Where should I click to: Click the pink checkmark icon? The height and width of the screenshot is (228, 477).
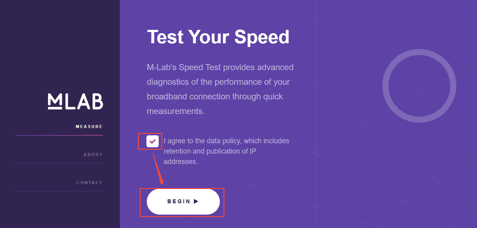[153, 141]
